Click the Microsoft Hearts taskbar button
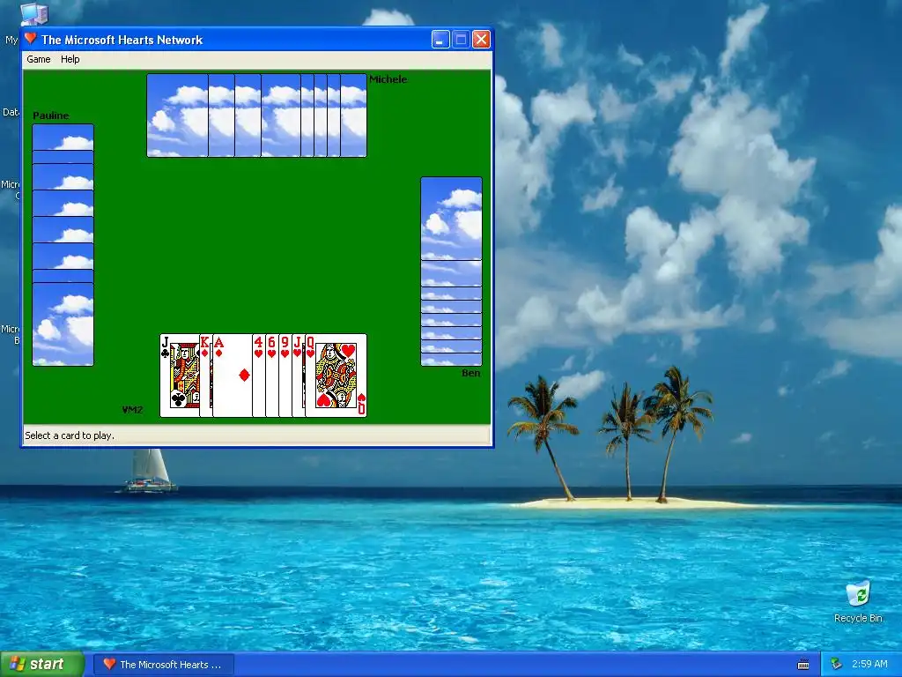 [x=164, y=665]
